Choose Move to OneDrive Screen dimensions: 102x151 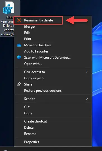53,45
